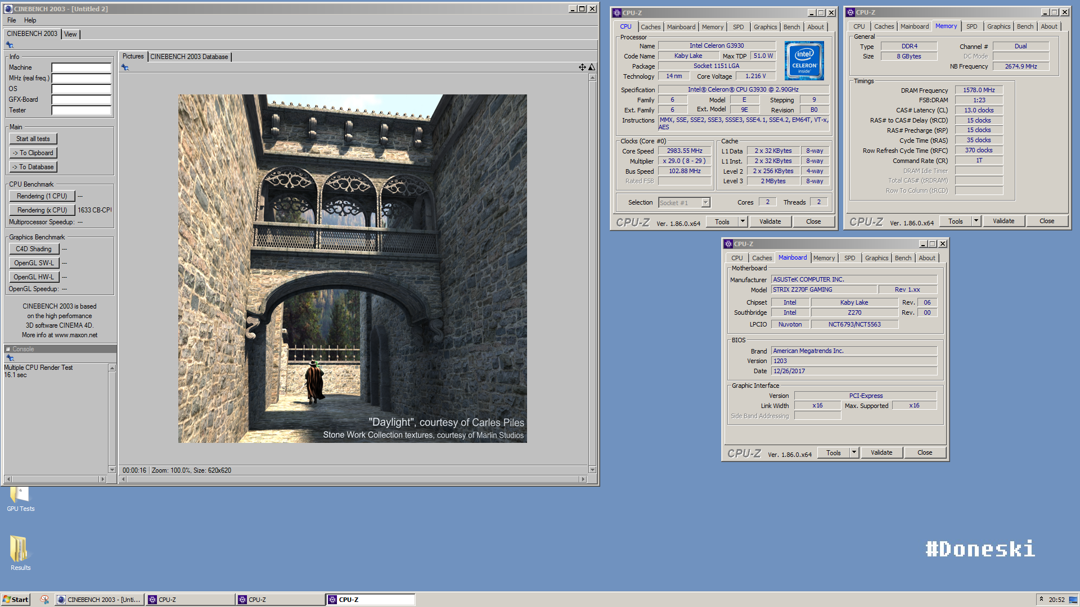Click the CPU-Z Mainboard window title icon
The image size is (1080, 607).
(728, 244)
